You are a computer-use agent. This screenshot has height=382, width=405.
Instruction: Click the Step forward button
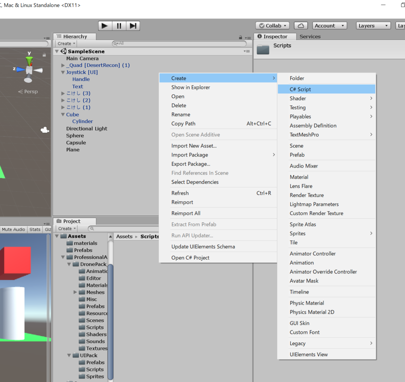[x=133, y=26]
